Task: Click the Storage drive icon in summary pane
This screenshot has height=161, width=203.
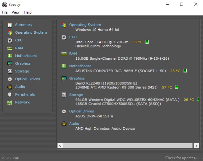Action: point(64,95)
